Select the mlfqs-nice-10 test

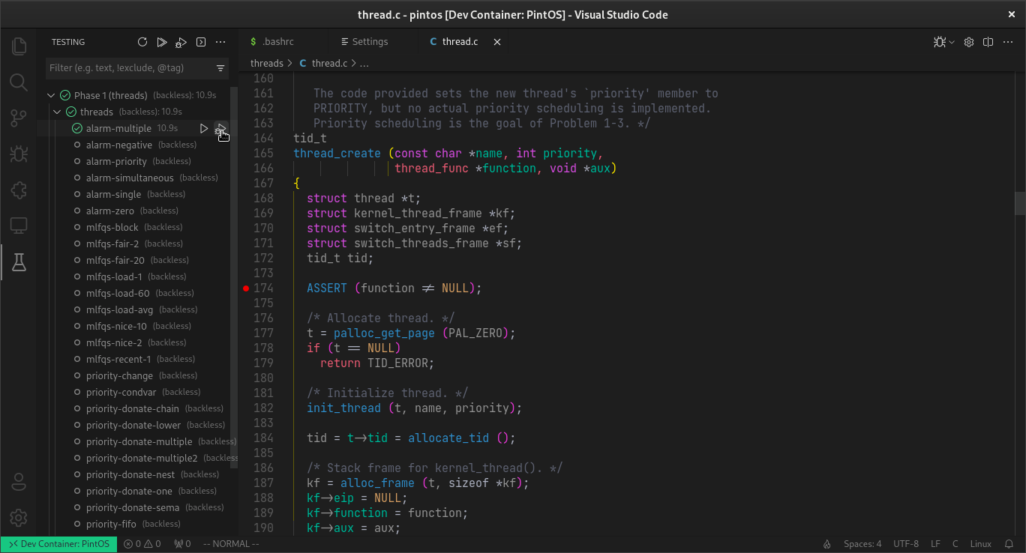116,327
